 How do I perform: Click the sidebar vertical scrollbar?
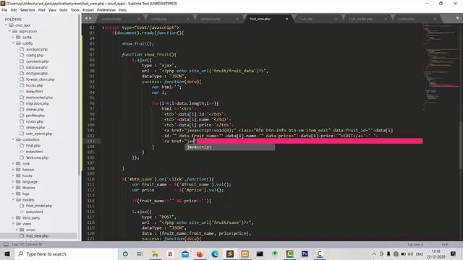click(79, 95)
